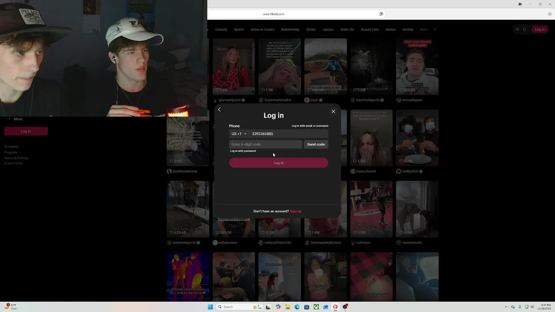Open the OBS Studio taskbar icon
Screen dimensions: 555x312
click(x=345, y=307)
